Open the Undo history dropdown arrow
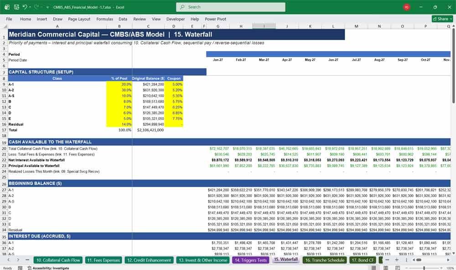456x270 pixels. [x=31, y=7]
